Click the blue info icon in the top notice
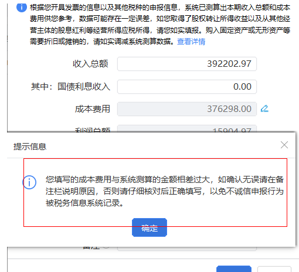The width and height of the screenshot is (299, 272). 22,8
